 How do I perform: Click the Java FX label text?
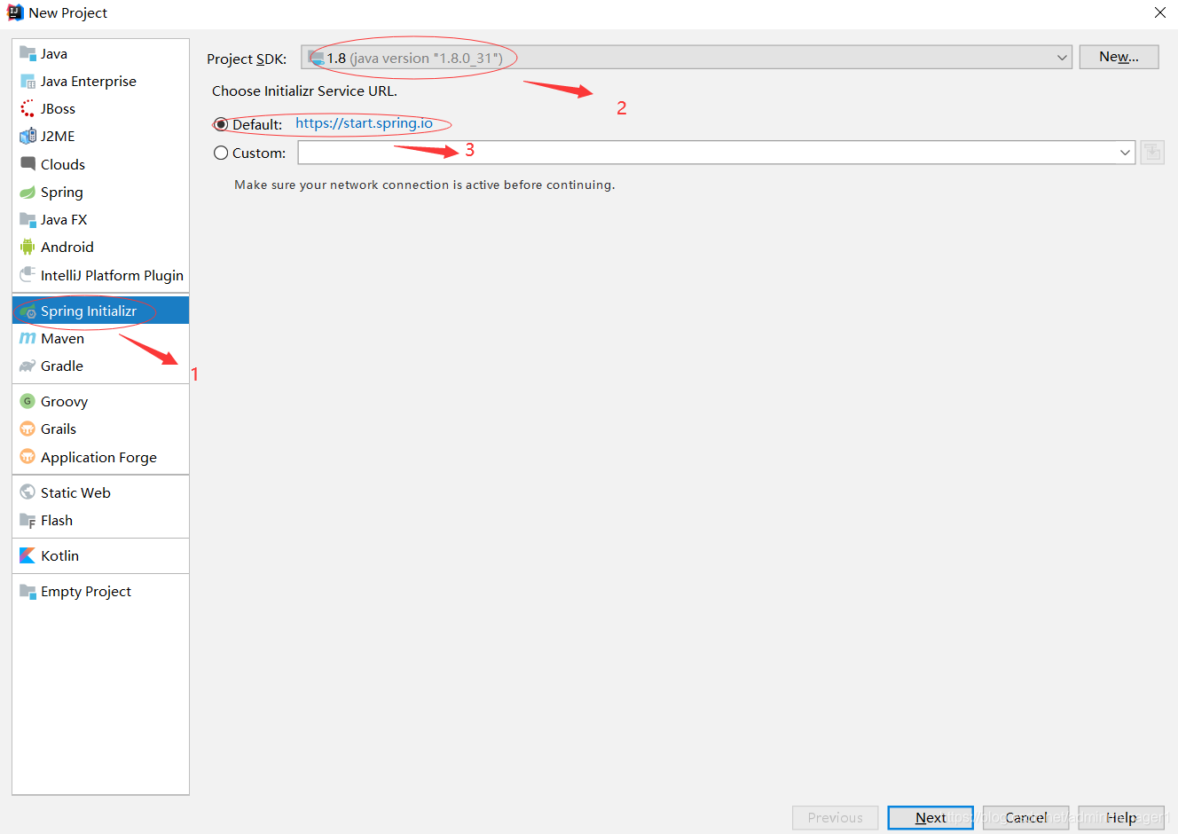point(64,219)
